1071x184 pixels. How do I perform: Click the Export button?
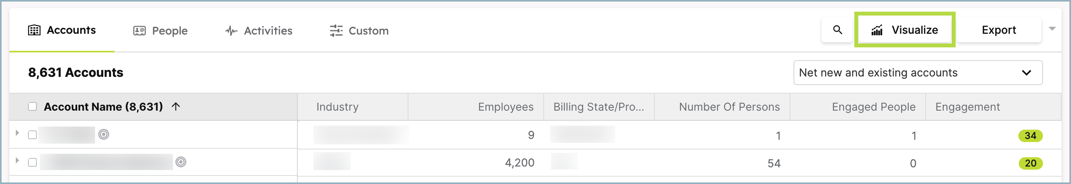coord(999,30)
